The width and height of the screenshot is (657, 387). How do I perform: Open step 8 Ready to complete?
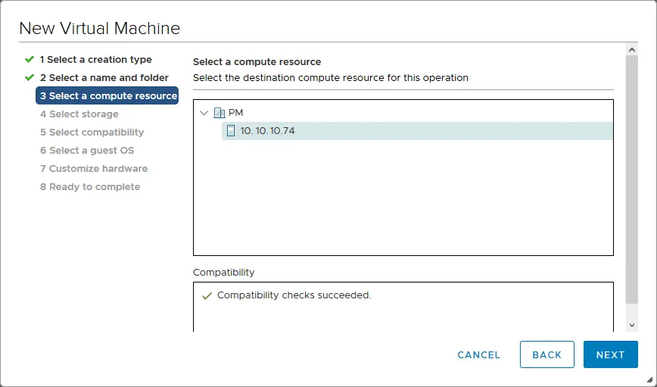click(x=89, y=187)
